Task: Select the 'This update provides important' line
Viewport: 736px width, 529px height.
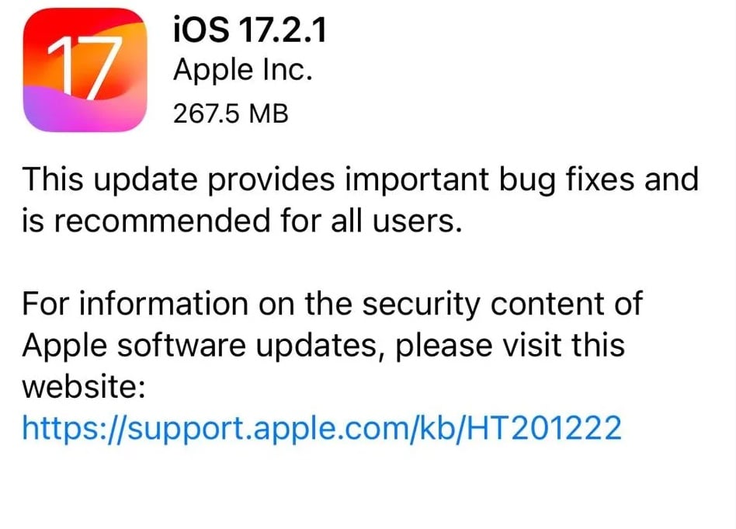Action: [x=360, y=180]
